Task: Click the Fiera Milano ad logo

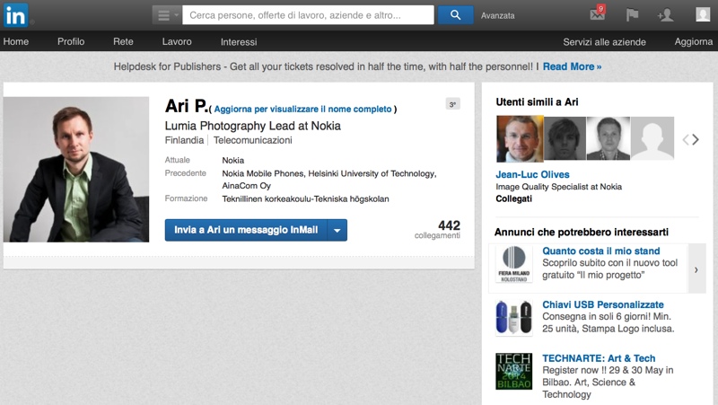Action: click(x=514, y=264)
